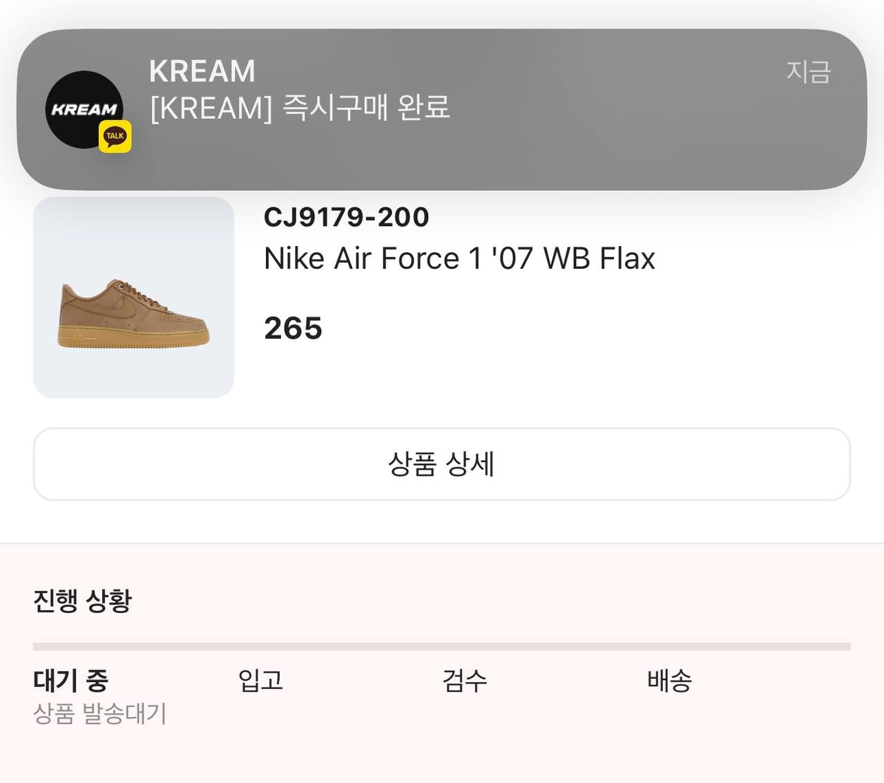Select the 배송 status step

669,680
